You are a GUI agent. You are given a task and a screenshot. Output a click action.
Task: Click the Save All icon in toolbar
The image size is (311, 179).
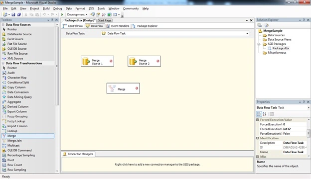pyautogui.click(x=19, y=14)
